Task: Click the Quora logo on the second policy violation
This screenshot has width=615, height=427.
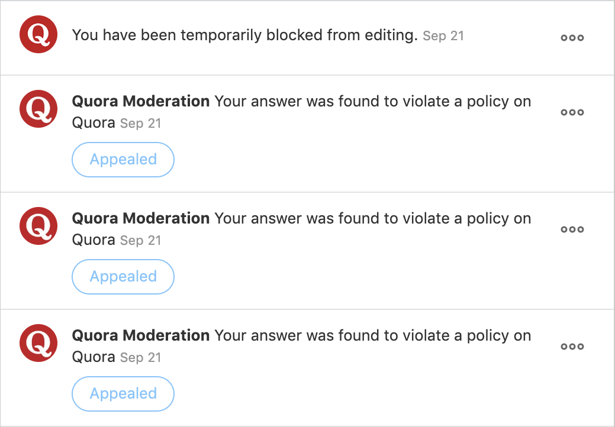Action: click(38, 226)
